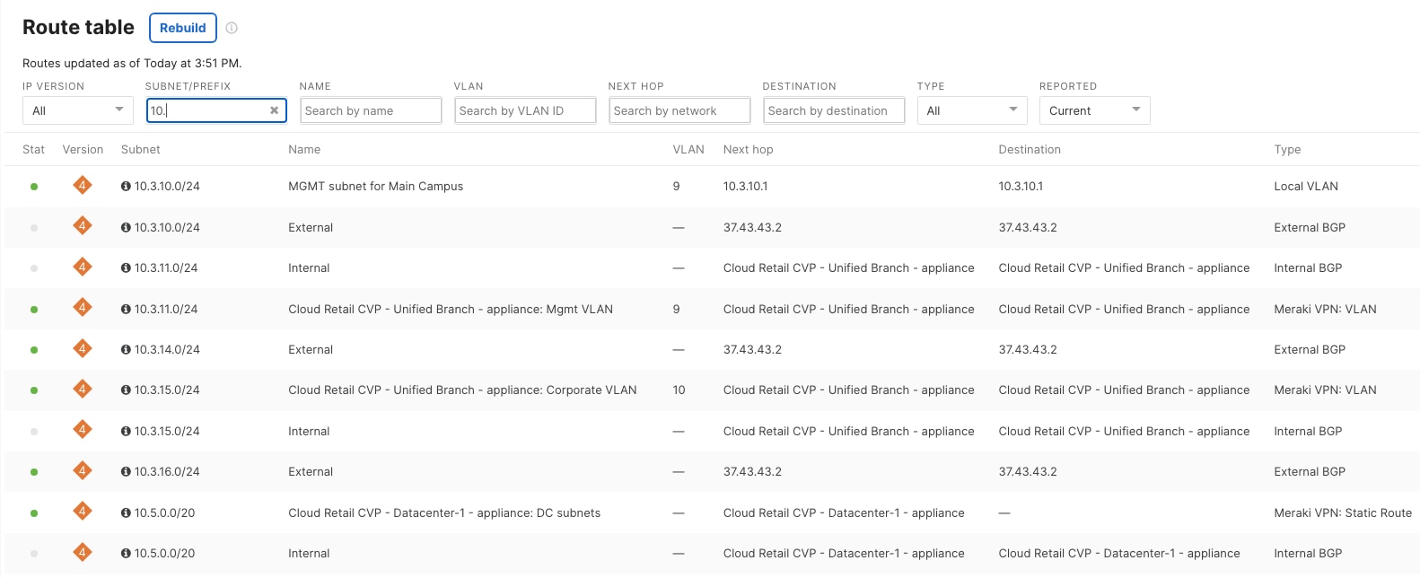Click version 4 diamond icon on 10.3.14.0/24 row
Screen dimensions: 1420x578
point(83,349)
